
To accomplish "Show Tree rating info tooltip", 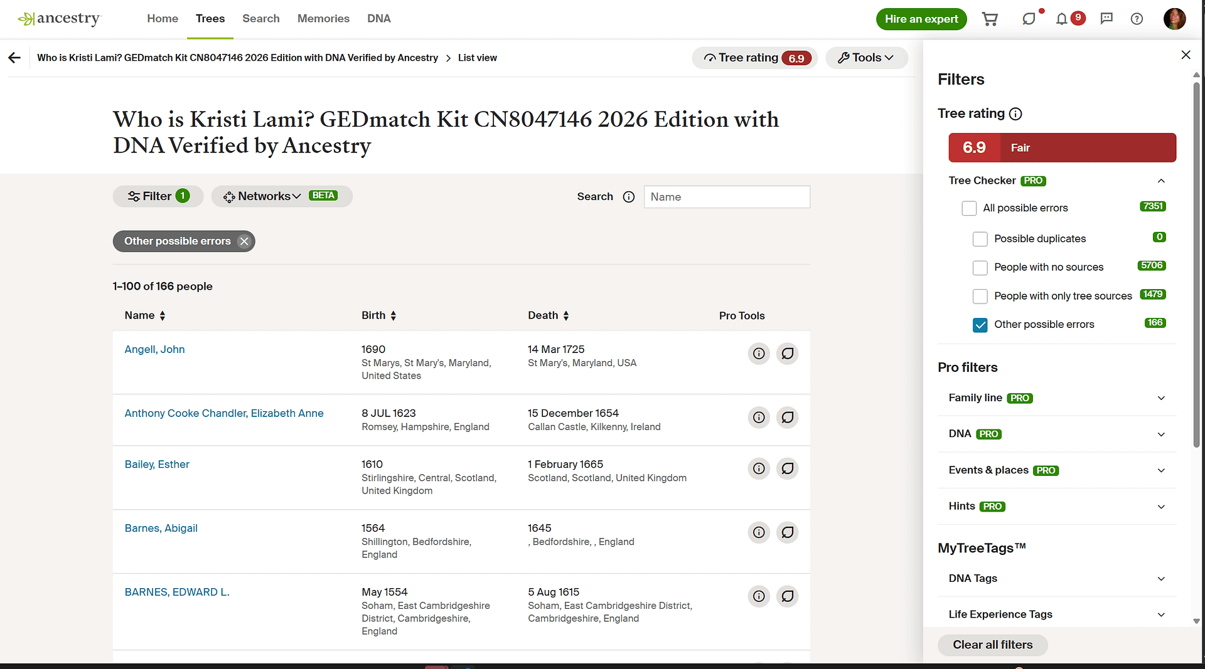I will coord(1015,114).
